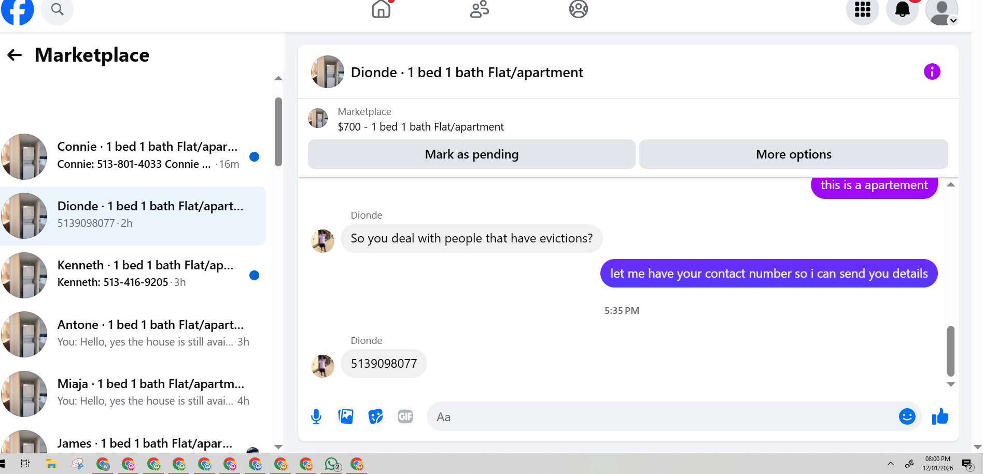Click chat messages scroll-down arrow
Image resolution: width=983 pixels, height=474 pixels.
[951, 384]
